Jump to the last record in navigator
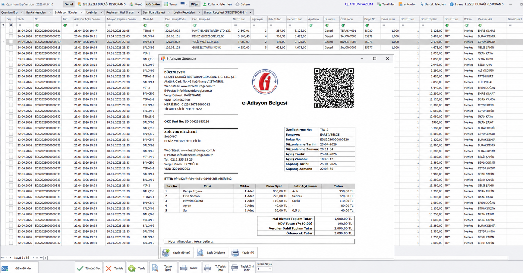523x273 pixels. pos(41,258)
